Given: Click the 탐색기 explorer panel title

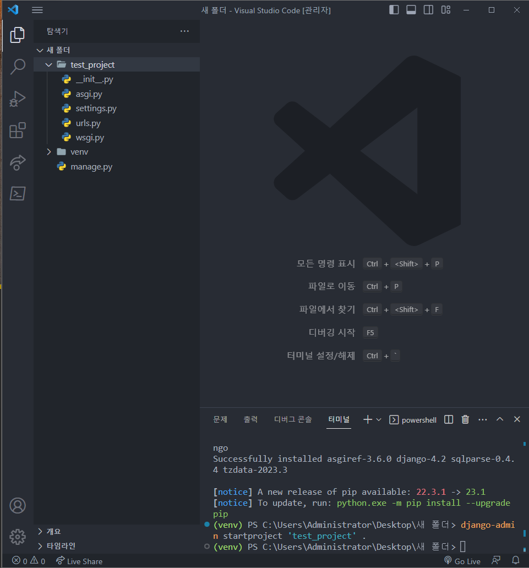Looking at the screenshot, I should tap(57, 31).
